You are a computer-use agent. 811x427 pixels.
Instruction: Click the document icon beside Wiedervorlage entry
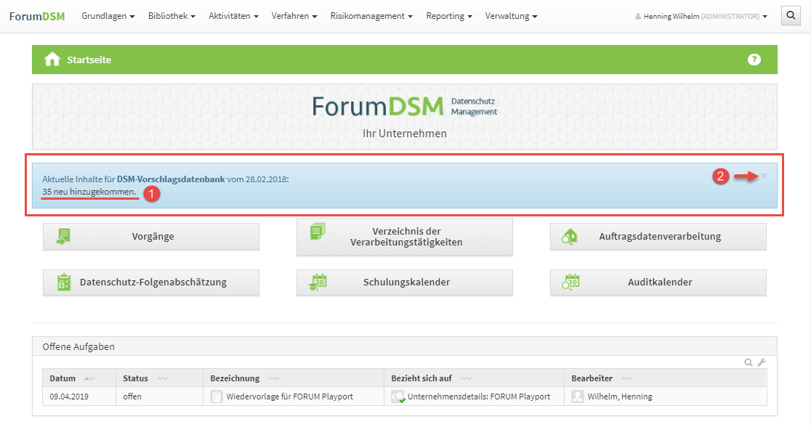[216, 396]
